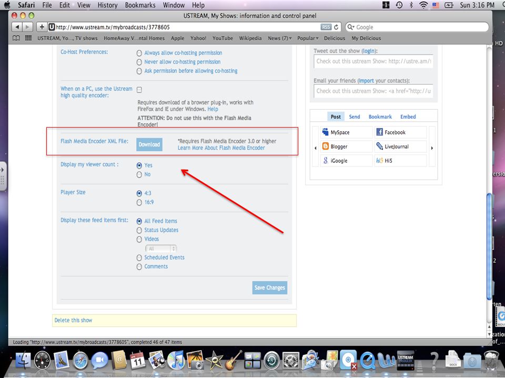Open the Bookmarks menu
Viewport: 505px width, 378px height.
pyautogui.click(x=140, y=5)
